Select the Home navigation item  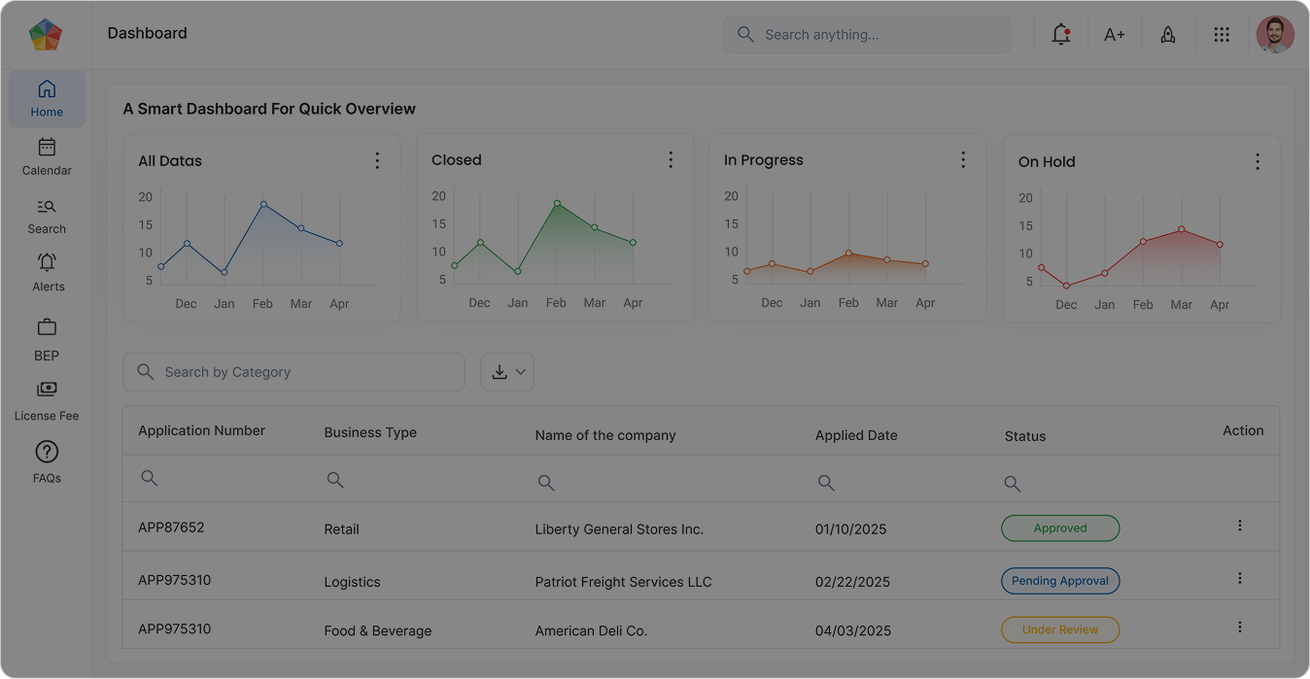point(46,97)
